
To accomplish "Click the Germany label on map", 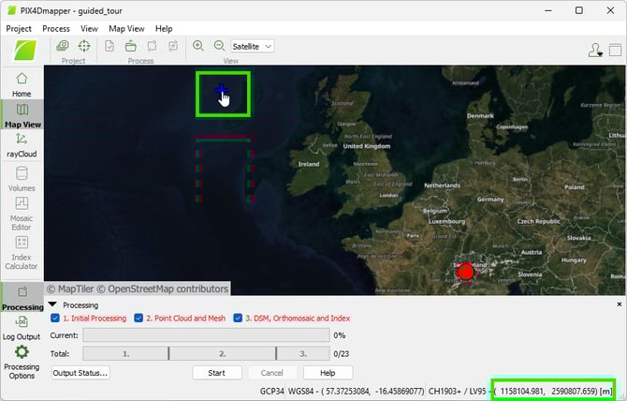I will click(x=490, y=200).
